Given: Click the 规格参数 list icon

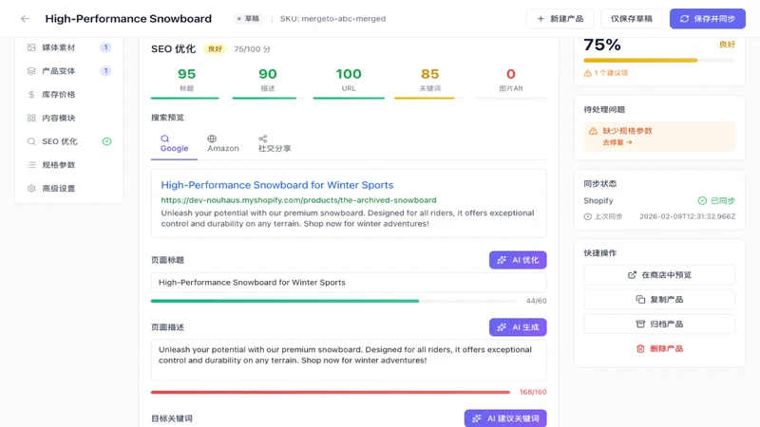Looking at the screenshot, I should 31,165.
